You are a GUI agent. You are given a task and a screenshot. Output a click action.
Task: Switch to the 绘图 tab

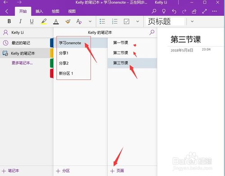pos(55,11)
